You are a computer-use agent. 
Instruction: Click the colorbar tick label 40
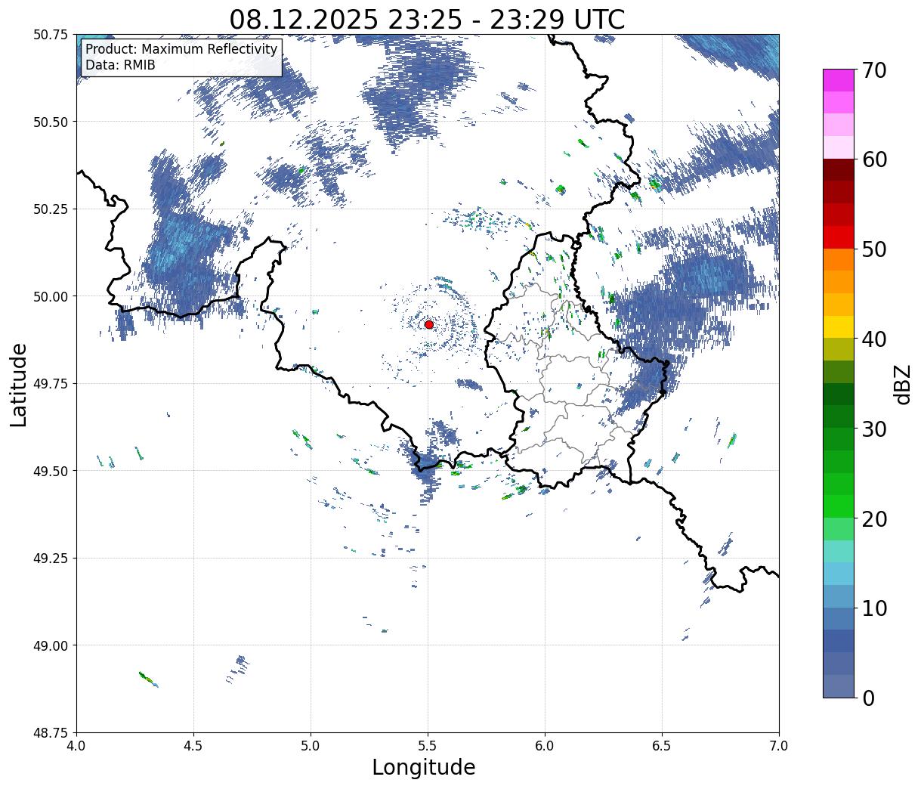tap(874, 339)
